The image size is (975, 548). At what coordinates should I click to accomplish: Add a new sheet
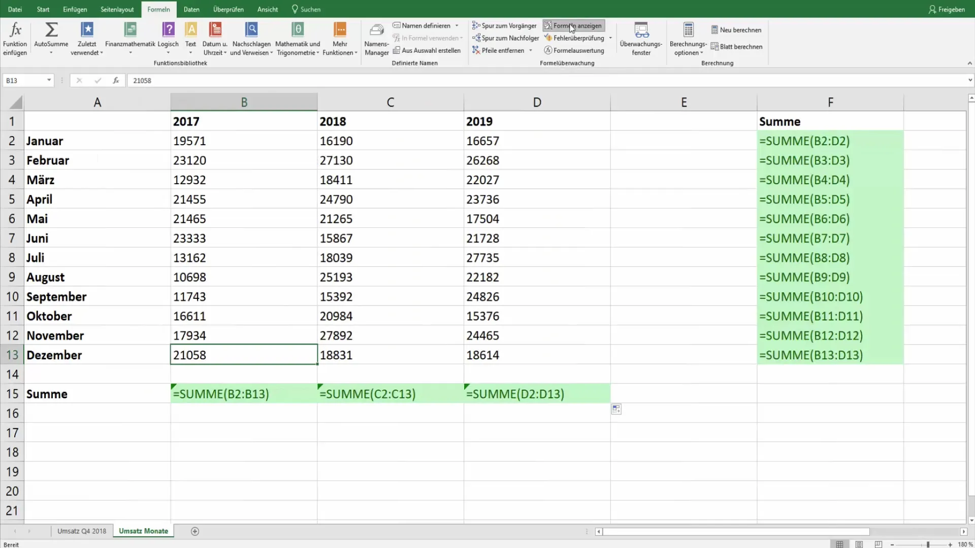point(195,531)
